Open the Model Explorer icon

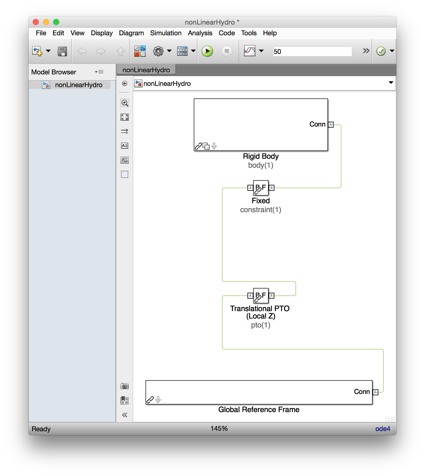(x=182, y=51)
